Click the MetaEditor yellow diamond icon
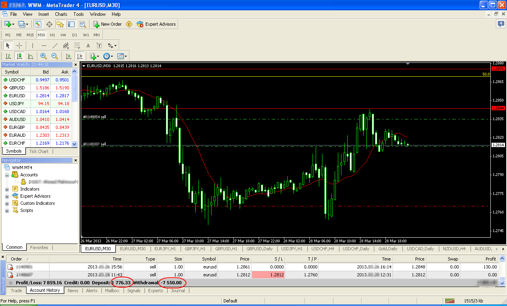Screen dimensions: 507x306 coord(129,24)
